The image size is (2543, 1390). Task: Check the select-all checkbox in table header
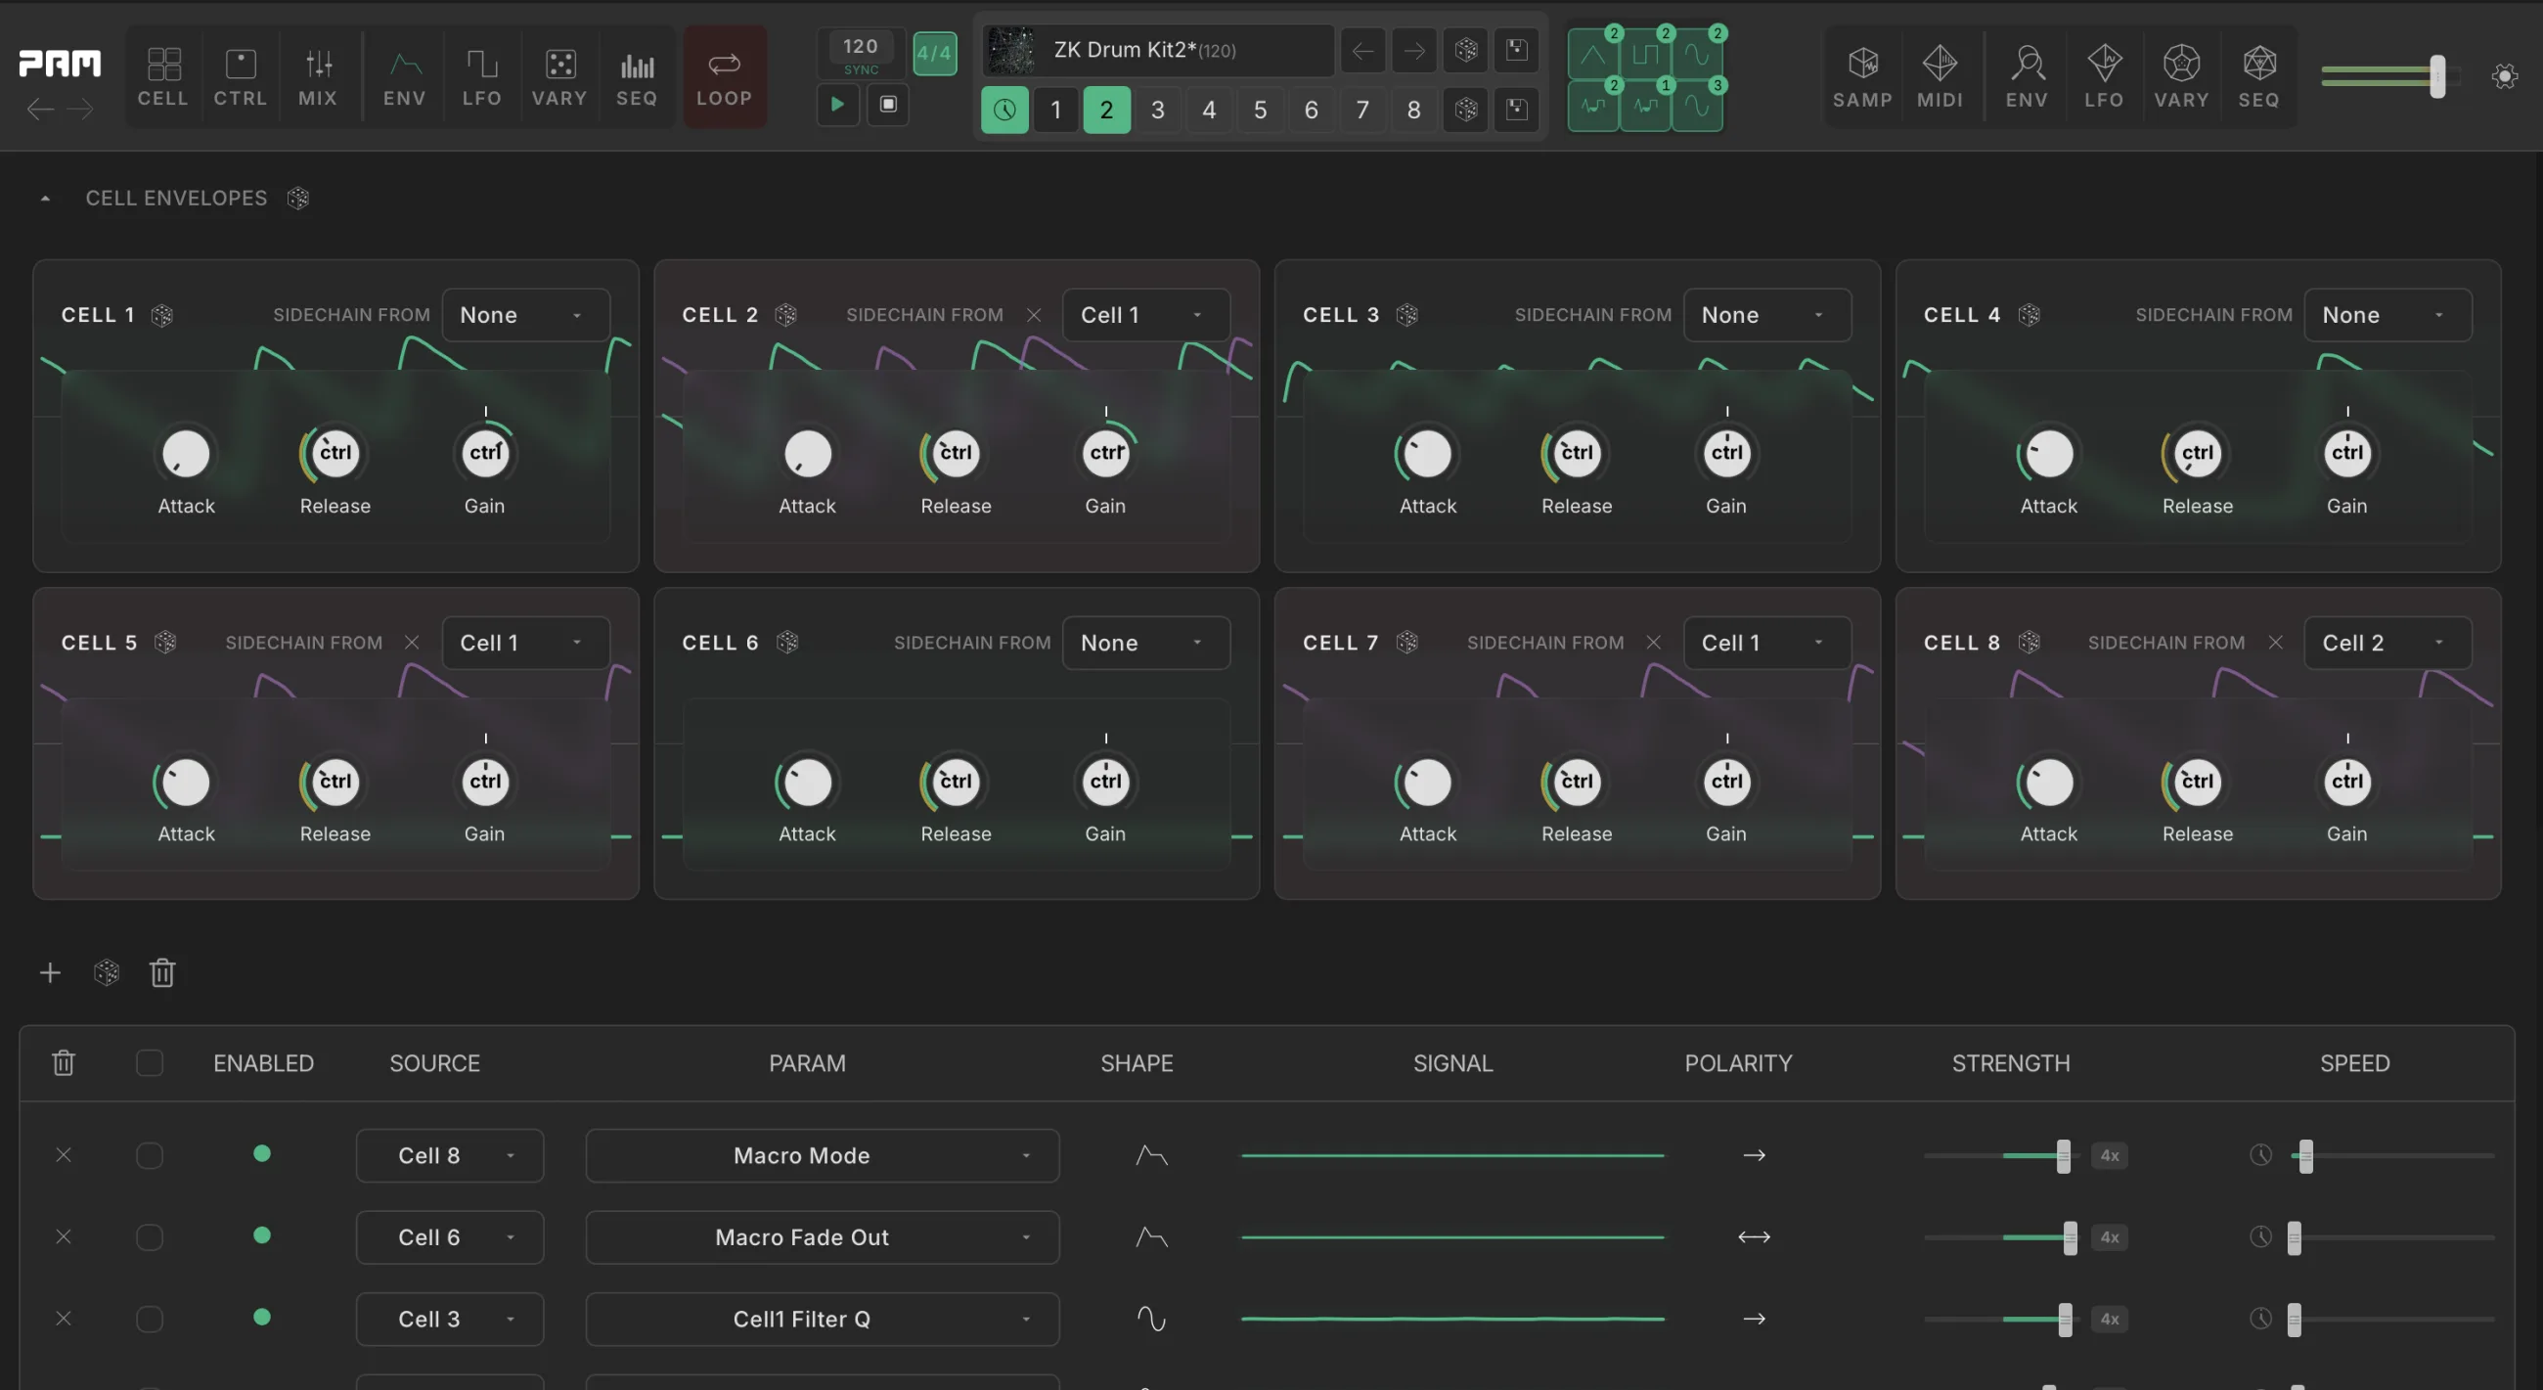[x=149, y=1063]
